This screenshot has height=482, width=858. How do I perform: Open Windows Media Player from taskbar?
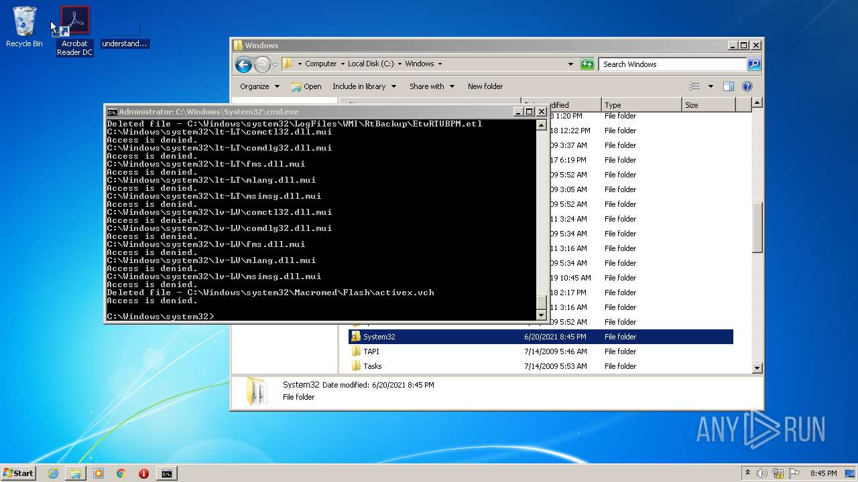[99, 473]
